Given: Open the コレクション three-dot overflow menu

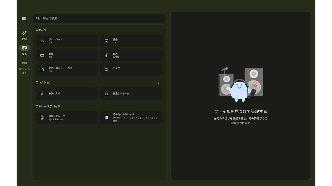Looking at the screenshot, I should pos(159,82).
